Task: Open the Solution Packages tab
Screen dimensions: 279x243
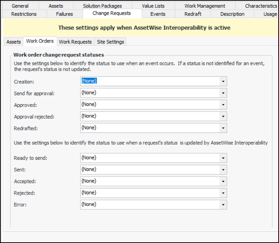Action: point(102,6)
